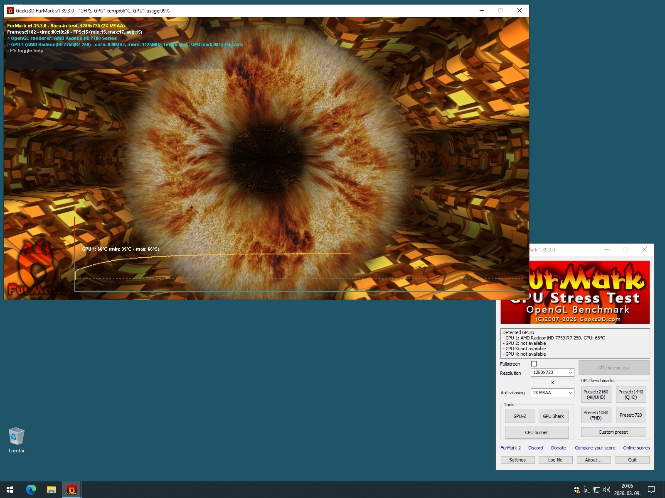Enable the Fullscreen checkbox

534,364
